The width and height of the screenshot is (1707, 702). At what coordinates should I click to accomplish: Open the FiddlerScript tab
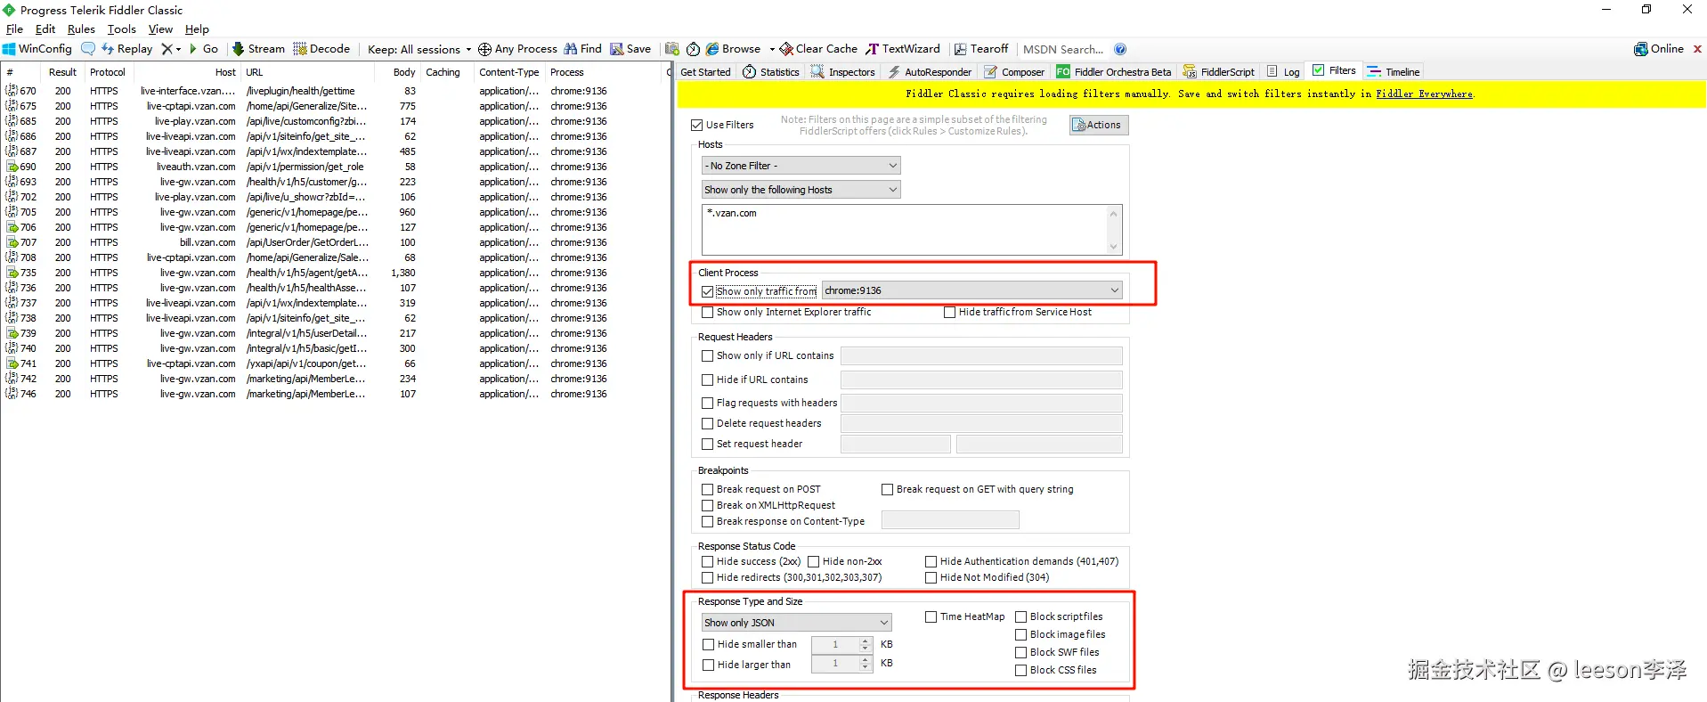pos(1219,72)
